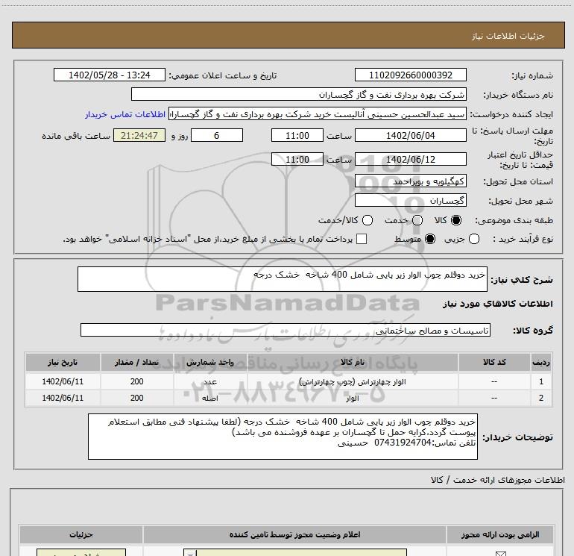Screen dimensions: 574x556
Task: Click the price validity time field 11:00
Action: tap(297, 159)
